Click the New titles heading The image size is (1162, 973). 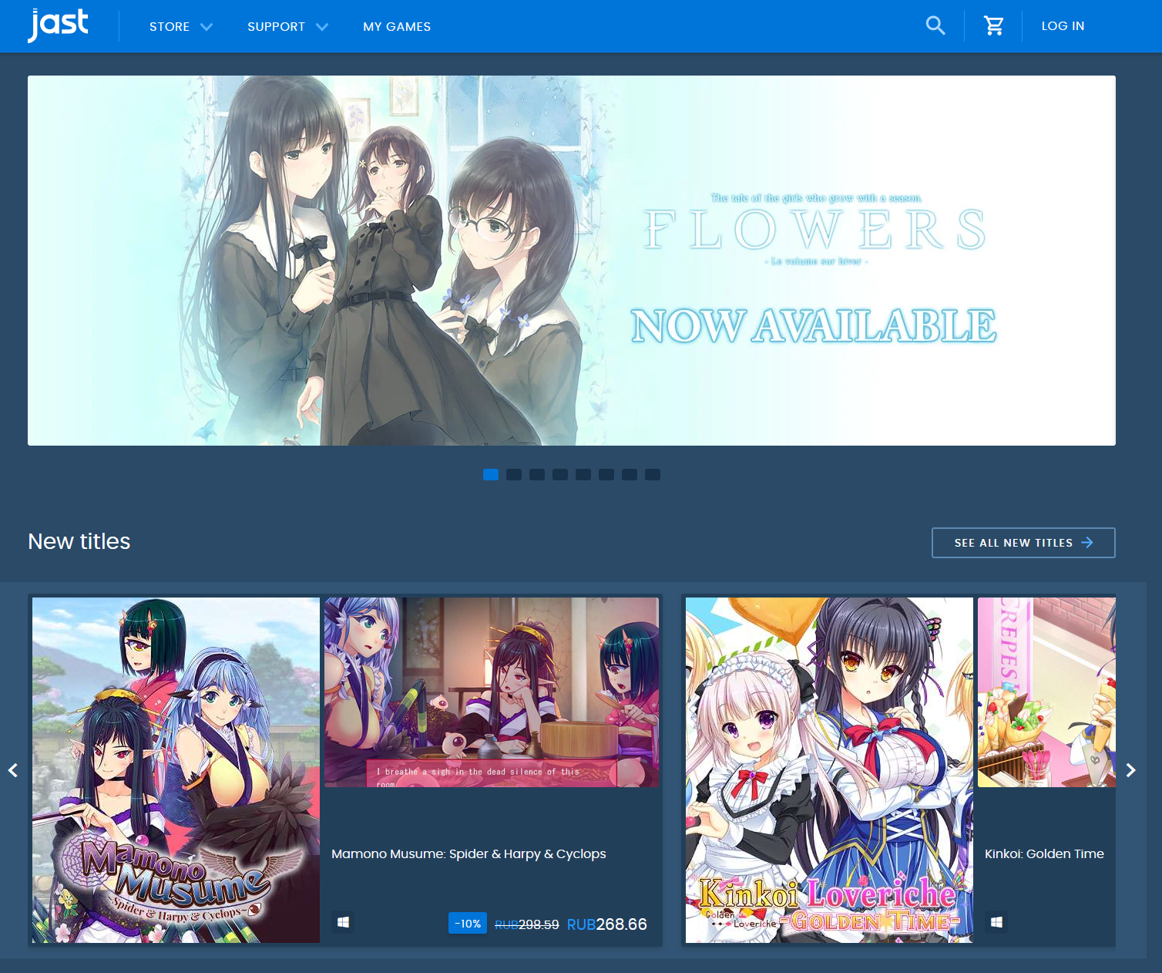tap(79, 541)
